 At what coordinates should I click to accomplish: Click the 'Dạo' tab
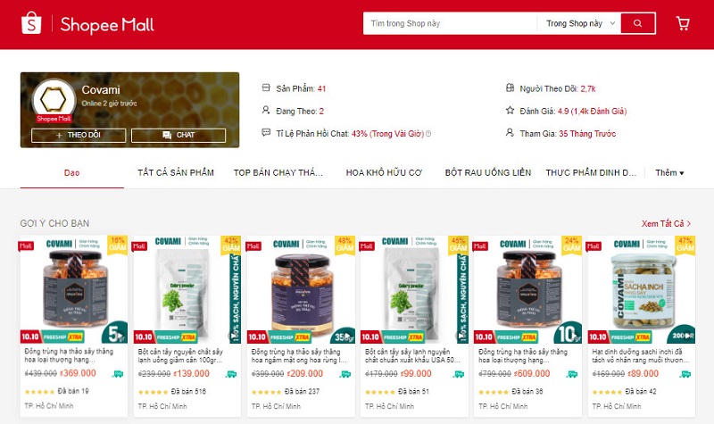pos(72,172)
